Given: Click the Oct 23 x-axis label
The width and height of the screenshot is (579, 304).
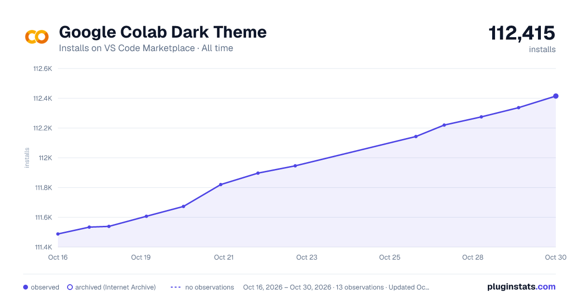Looking at the screenshot, I should click(307, 257).
